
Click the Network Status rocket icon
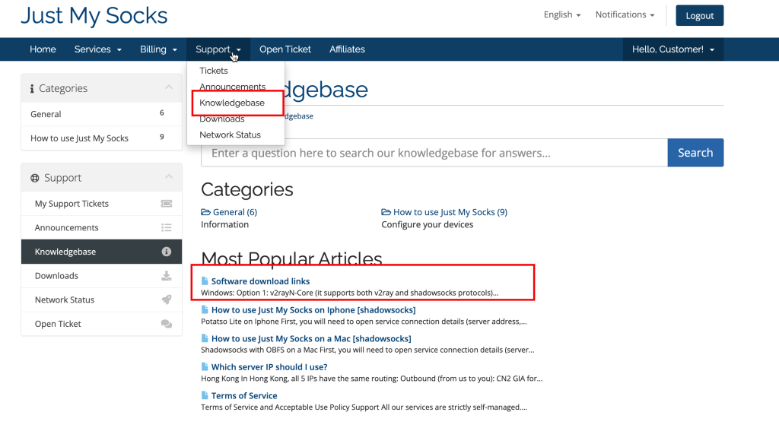pyautogui.click(x=167, y=300)
